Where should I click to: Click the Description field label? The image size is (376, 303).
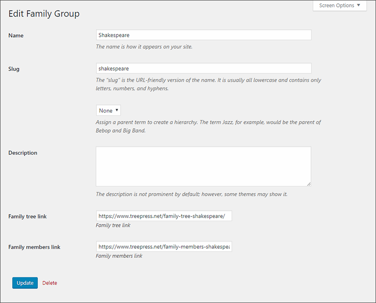pyautogui.click(x=23, y=153)
